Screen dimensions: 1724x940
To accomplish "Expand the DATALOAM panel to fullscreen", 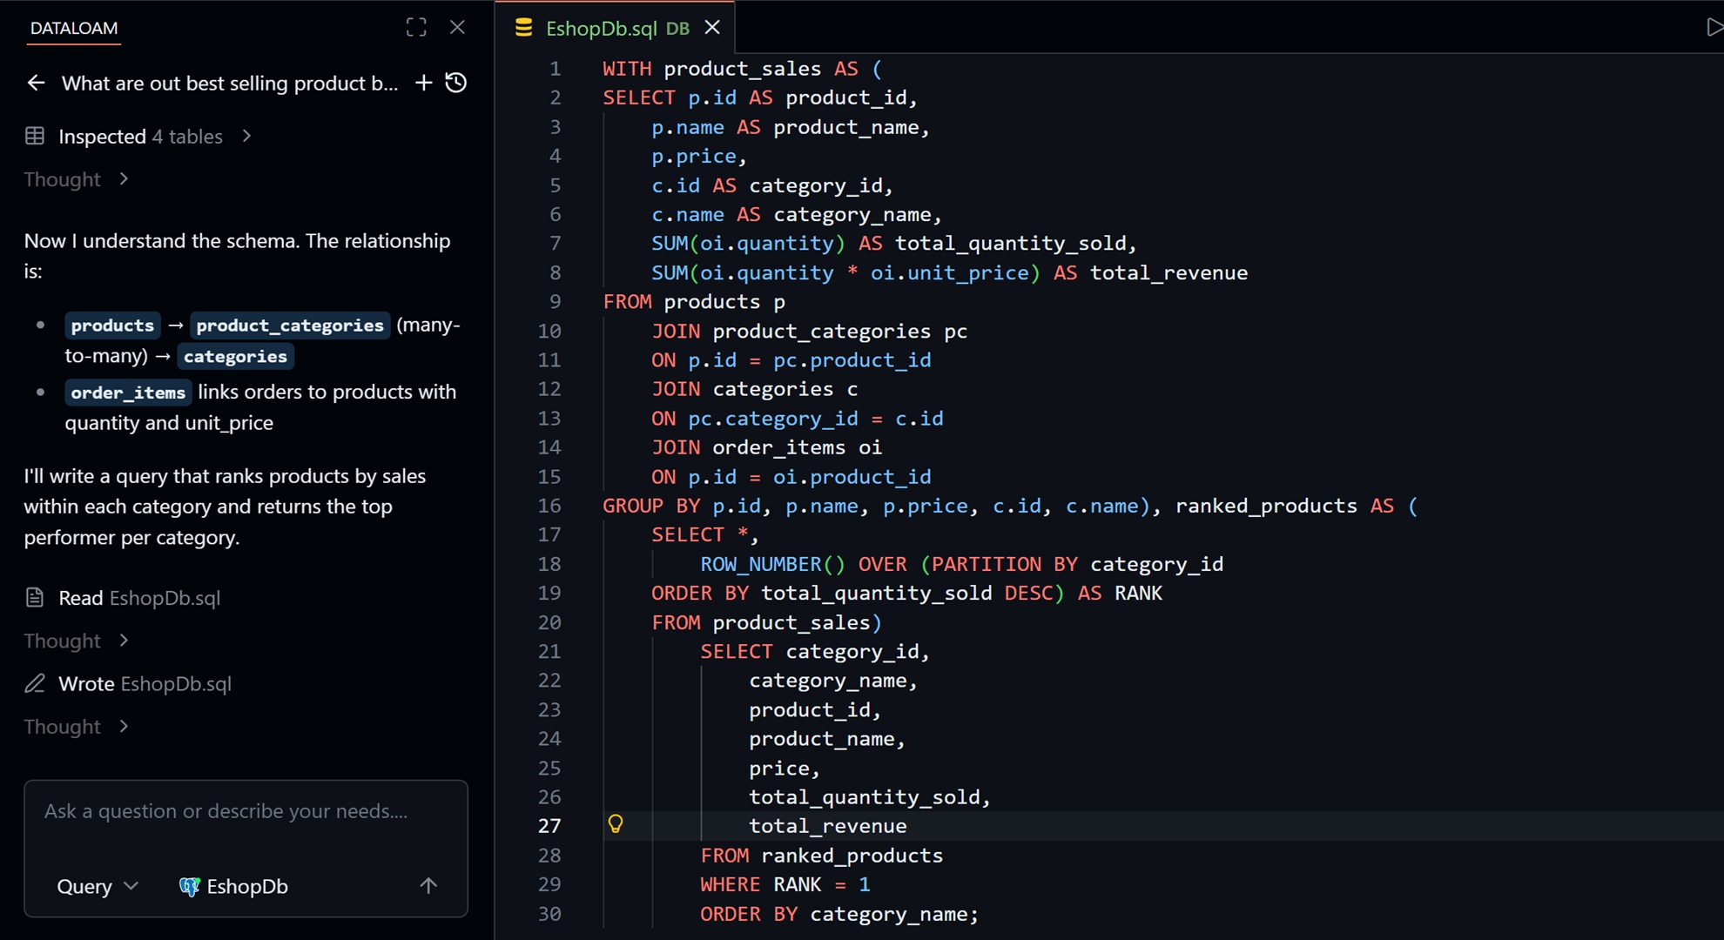I will coord(416,27).
